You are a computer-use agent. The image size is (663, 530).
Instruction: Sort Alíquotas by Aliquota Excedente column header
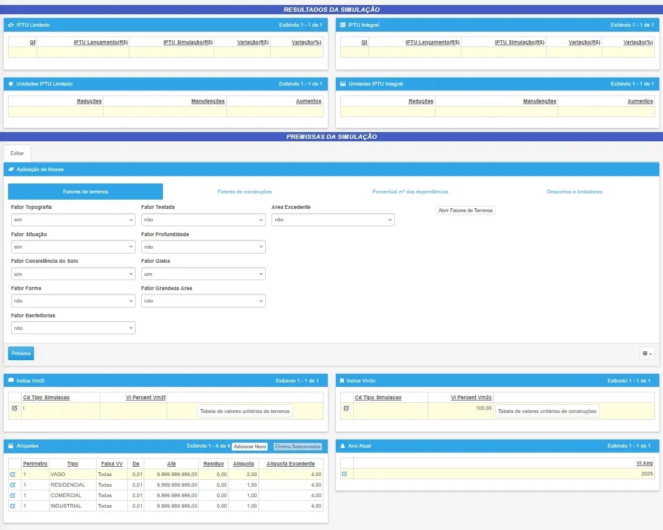(x=291, y=464)
